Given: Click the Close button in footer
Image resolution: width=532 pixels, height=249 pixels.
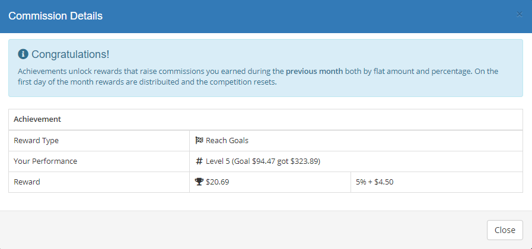Looking at the screenshot, I should click(x=505, y=230).
